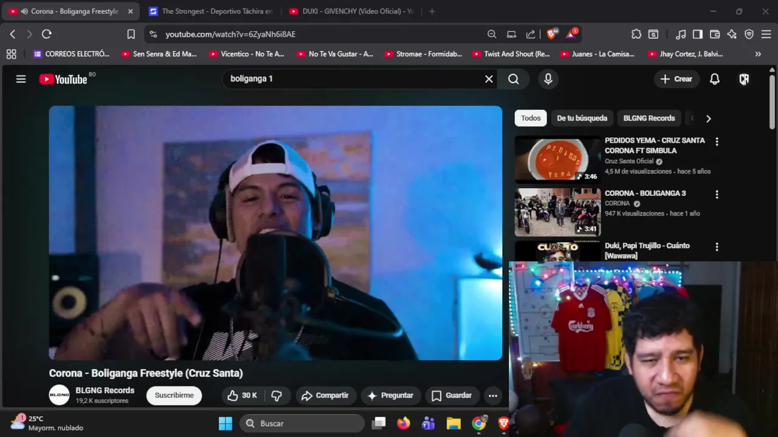The width and height of the screenshot is (778, 437).
Task: Open the Brave VPN shield icon
Action: (x=749, y=34)
